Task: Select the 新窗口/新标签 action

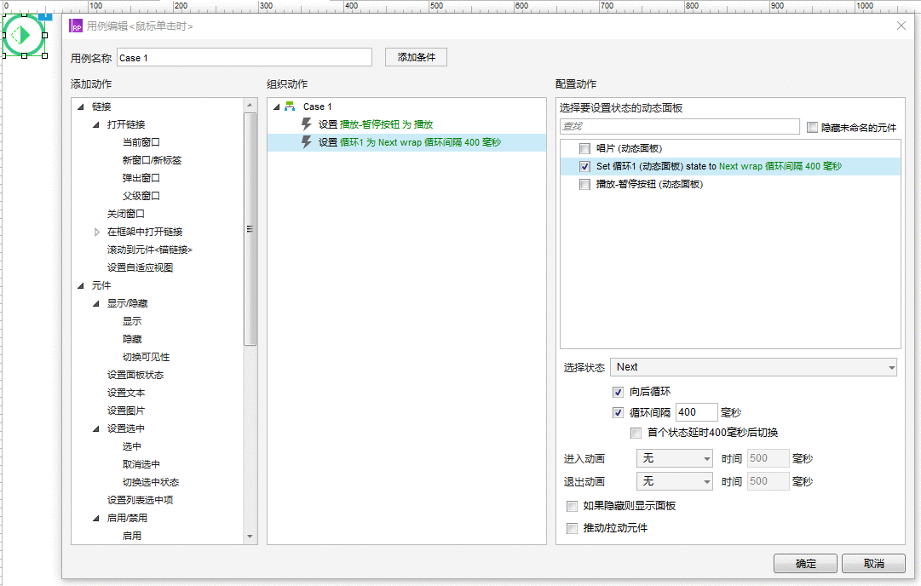Action: (x=153, y=160)
